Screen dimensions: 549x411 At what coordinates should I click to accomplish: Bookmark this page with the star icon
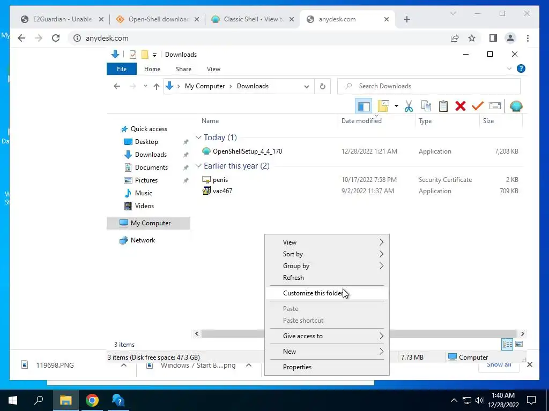472,38
